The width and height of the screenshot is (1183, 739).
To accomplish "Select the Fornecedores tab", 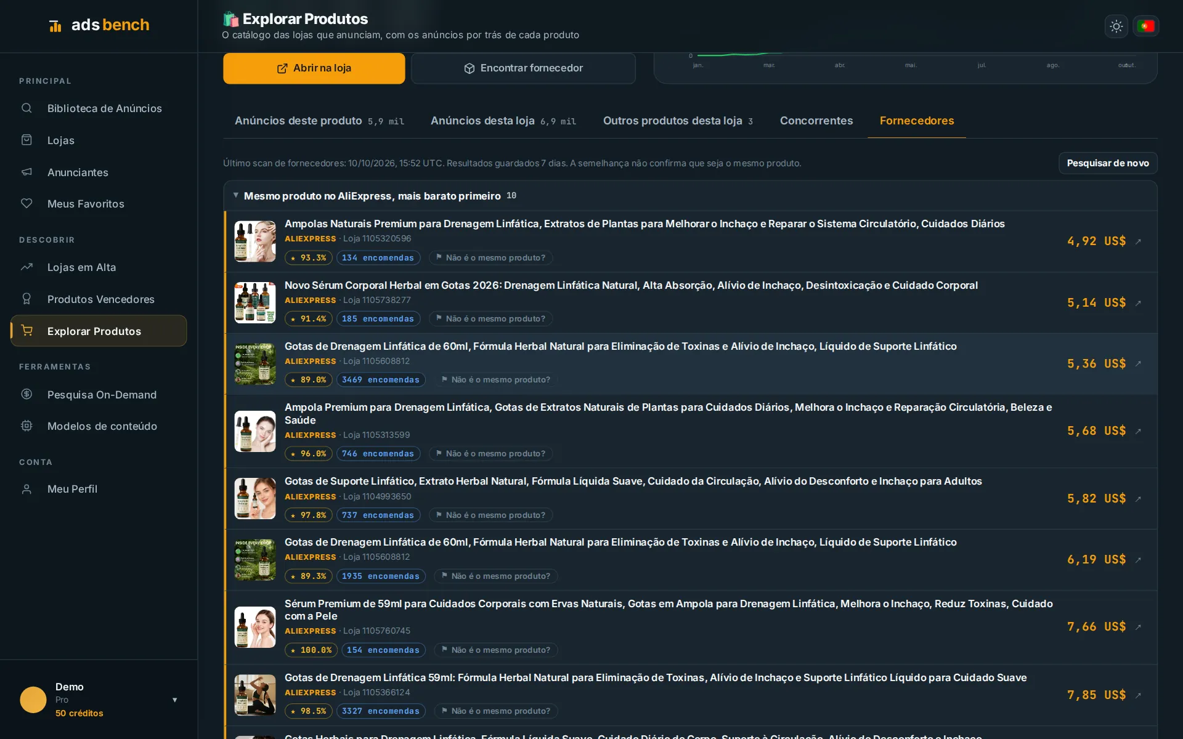I will [917, 121].
